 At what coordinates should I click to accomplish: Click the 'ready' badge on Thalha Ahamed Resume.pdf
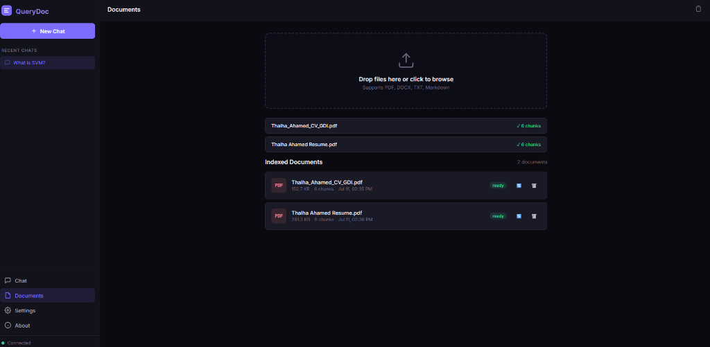[x=498, y=216]
